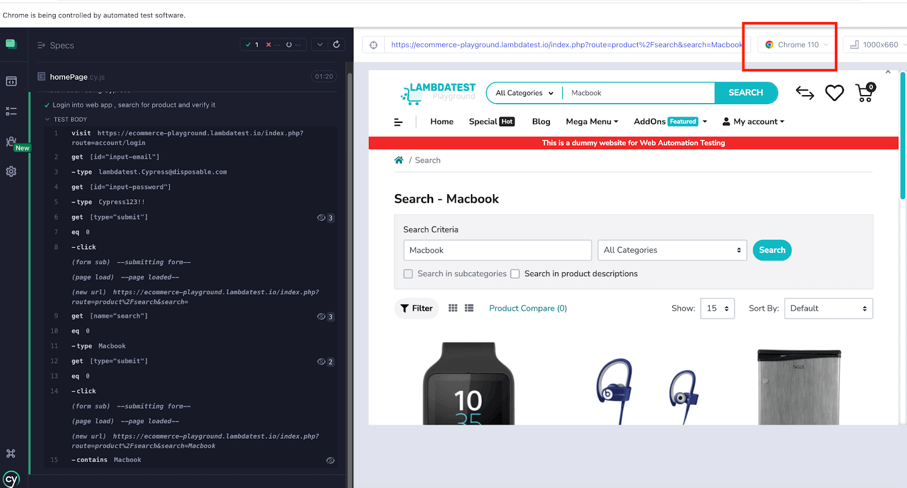Screen dimensions: 907x488
Task: Open Cypress Settings gear icon
Action: [x=11, y=172]
